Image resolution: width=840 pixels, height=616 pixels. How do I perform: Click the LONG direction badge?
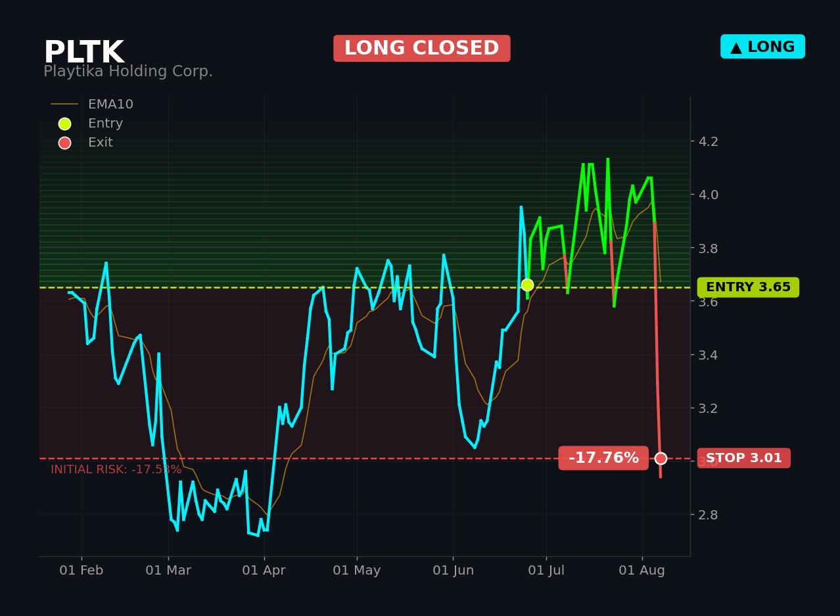pyautogui.click(x=762, y=47)
